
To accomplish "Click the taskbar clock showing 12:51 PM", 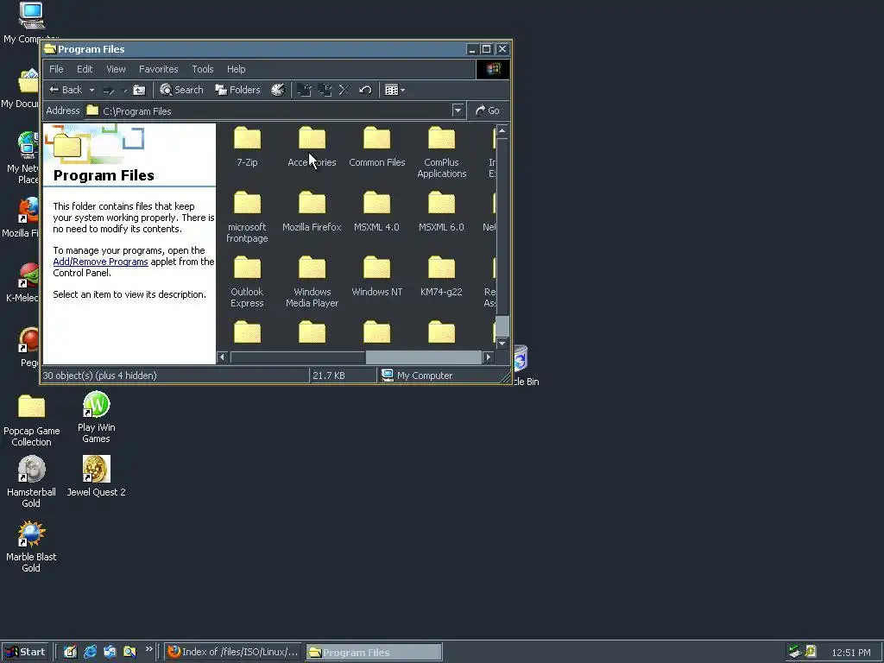I will pyautogui.click(x=850, y=653).
